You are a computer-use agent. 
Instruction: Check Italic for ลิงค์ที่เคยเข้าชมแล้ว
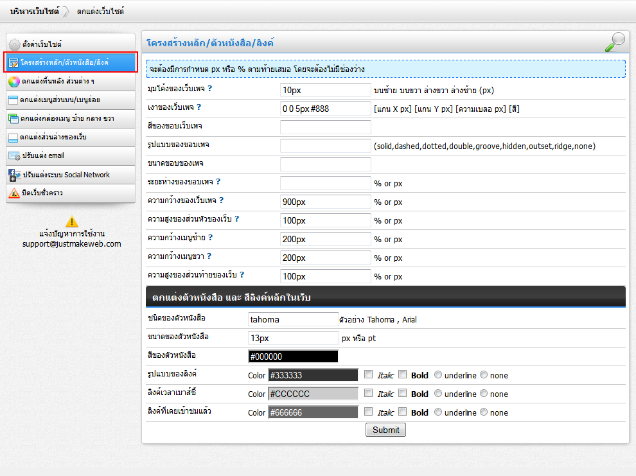[368, 412]
